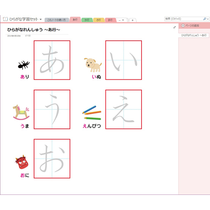Click the え tracing practice box

point(123,110)
